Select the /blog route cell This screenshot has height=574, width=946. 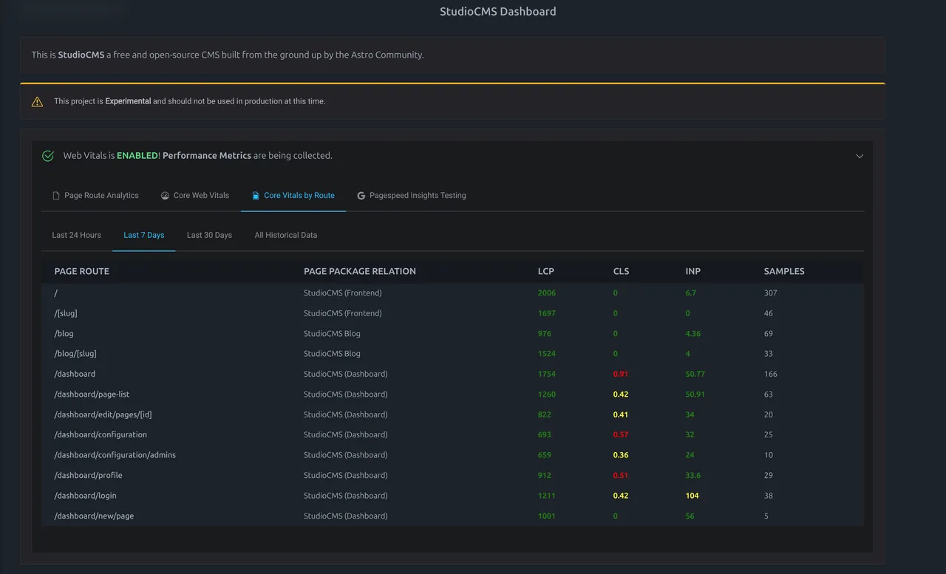64,334
